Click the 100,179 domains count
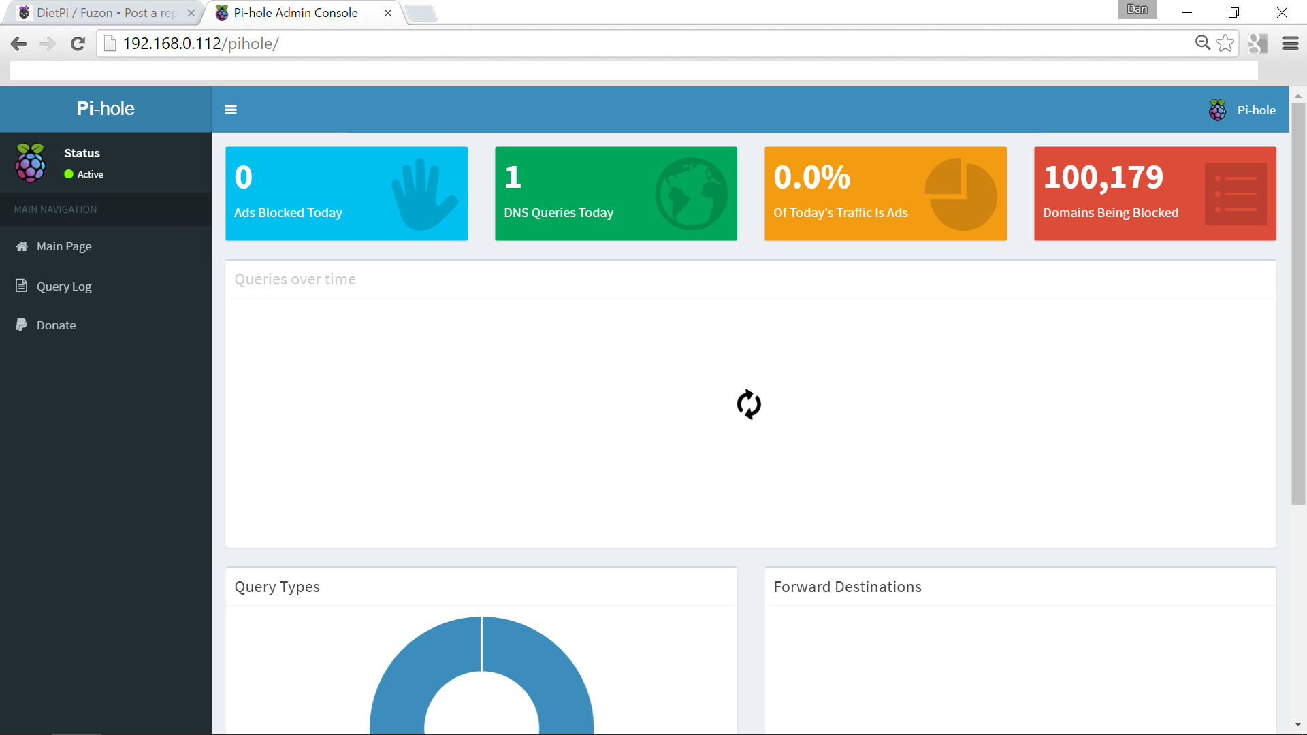1307x735 pixels. 1103,177
